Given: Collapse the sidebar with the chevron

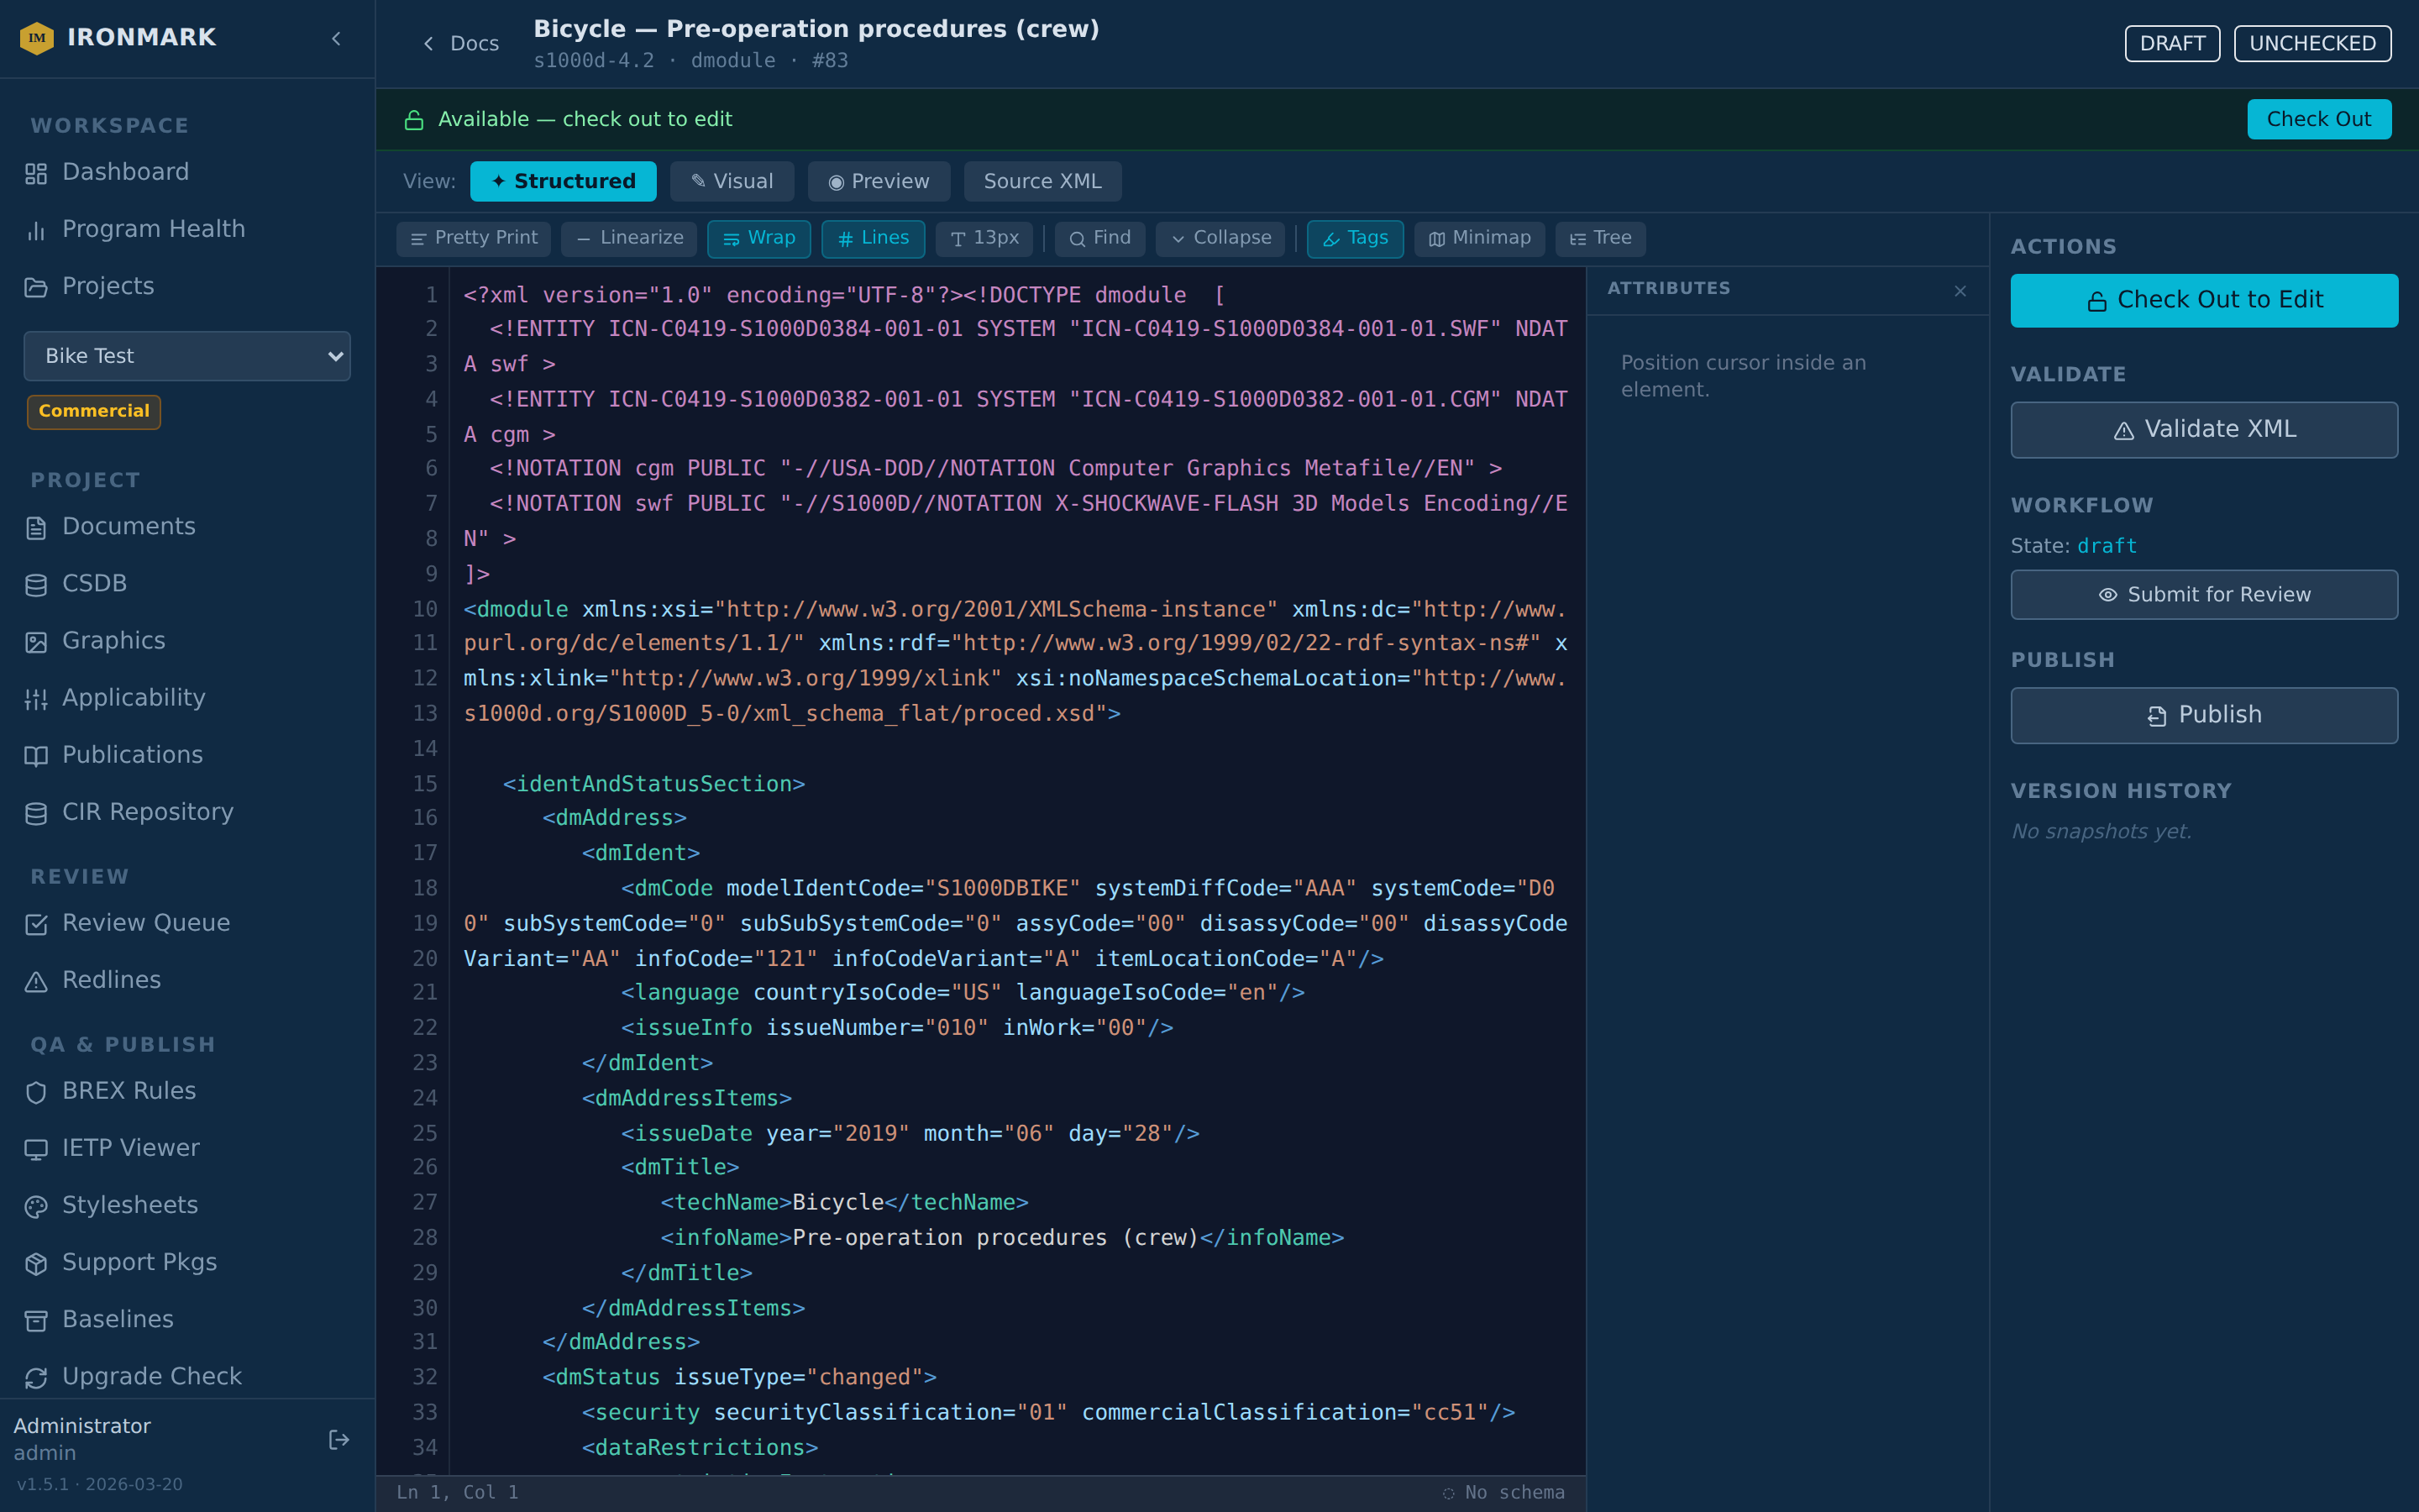Looking at the screenshot, I should click(x=337, y=38).
